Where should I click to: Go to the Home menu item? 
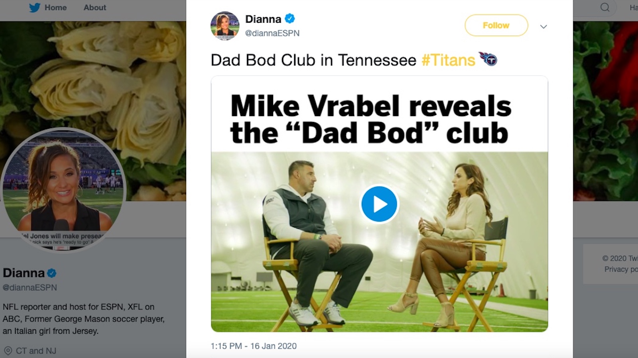(55, 8)
